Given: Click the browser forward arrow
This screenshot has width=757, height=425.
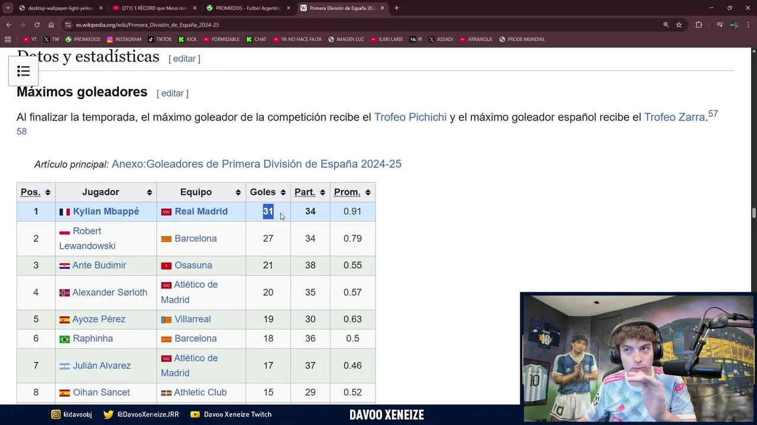Looking at the screenshot, I should 22,25.
